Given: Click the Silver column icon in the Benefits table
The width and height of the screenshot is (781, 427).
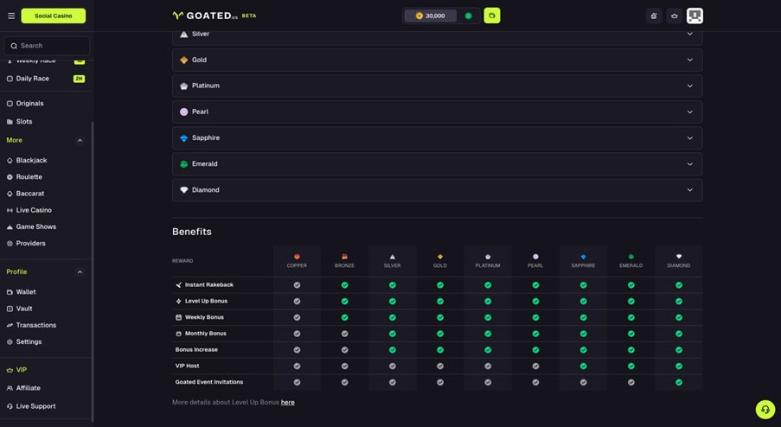Looking at the screenshot, I should [x=393, y=257].
